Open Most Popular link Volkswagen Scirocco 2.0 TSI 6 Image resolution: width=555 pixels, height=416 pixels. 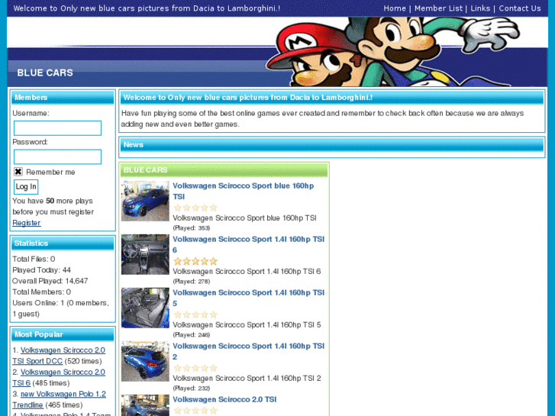(x=59, y=377)
